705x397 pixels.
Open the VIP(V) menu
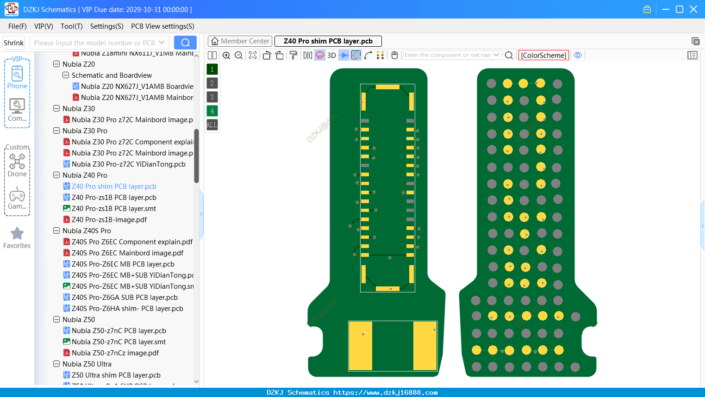tap(44, 26)
